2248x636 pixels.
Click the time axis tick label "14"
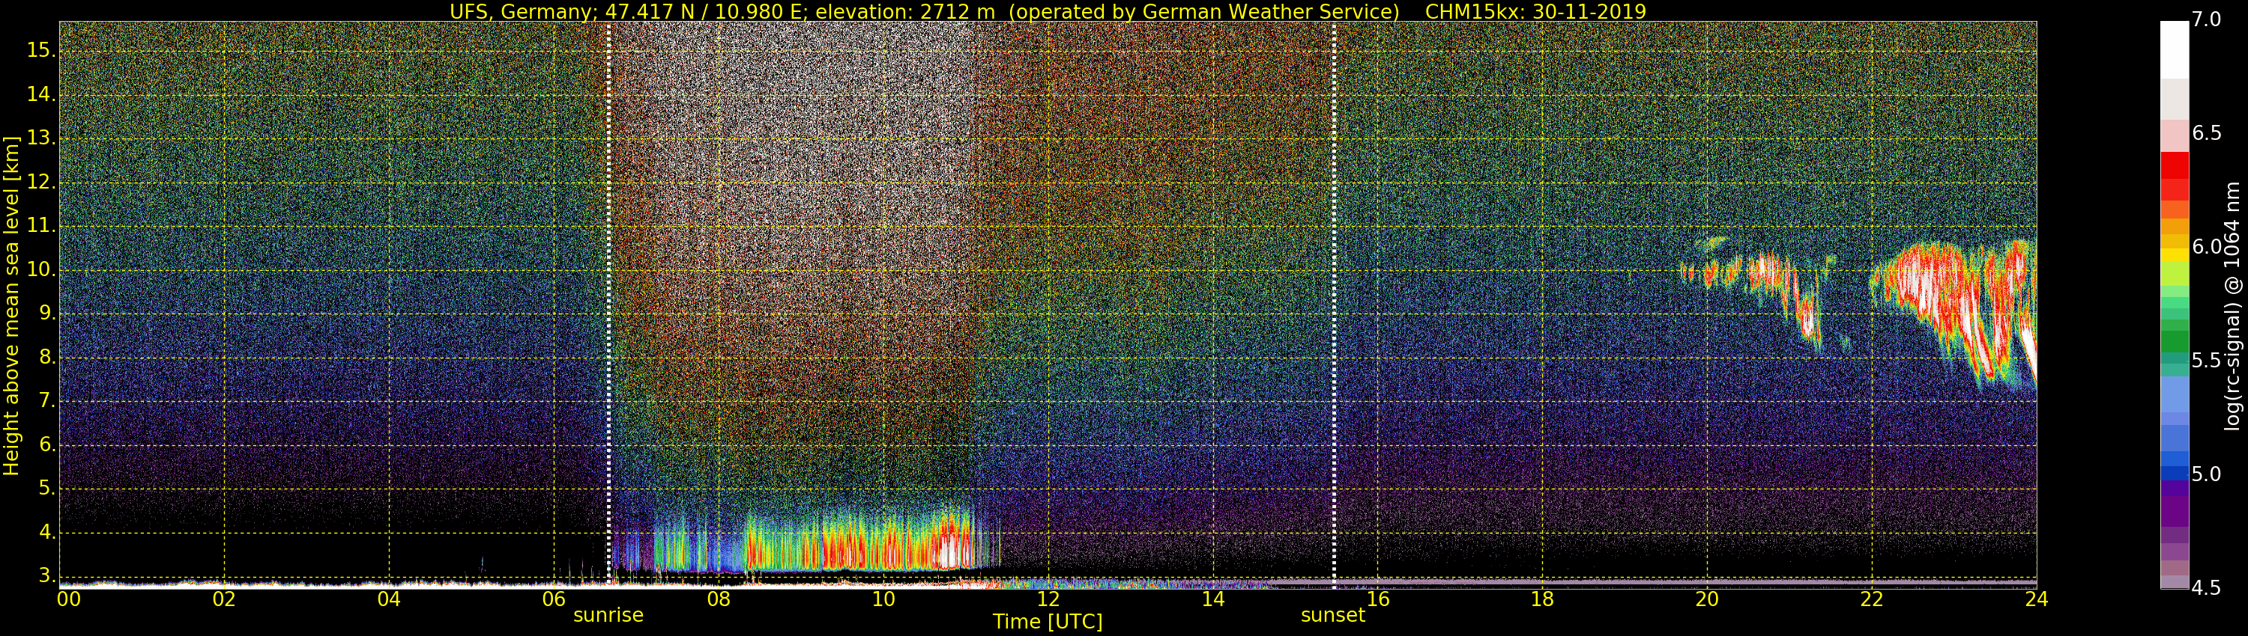1213,599
